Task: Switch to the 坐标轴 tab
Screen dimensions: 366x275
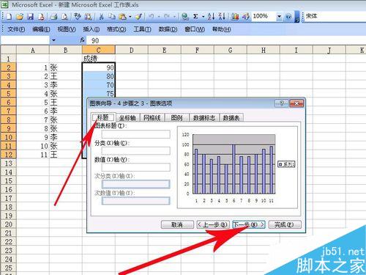Action: click(x=127, y=118)
